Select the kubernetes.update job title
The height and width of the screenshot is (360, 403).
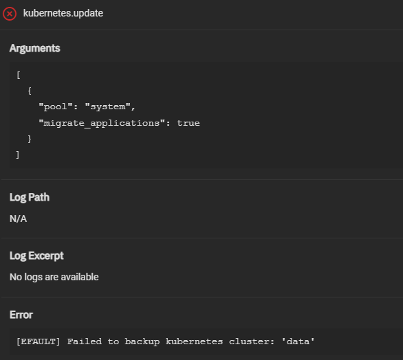click(x=63, y=13)
